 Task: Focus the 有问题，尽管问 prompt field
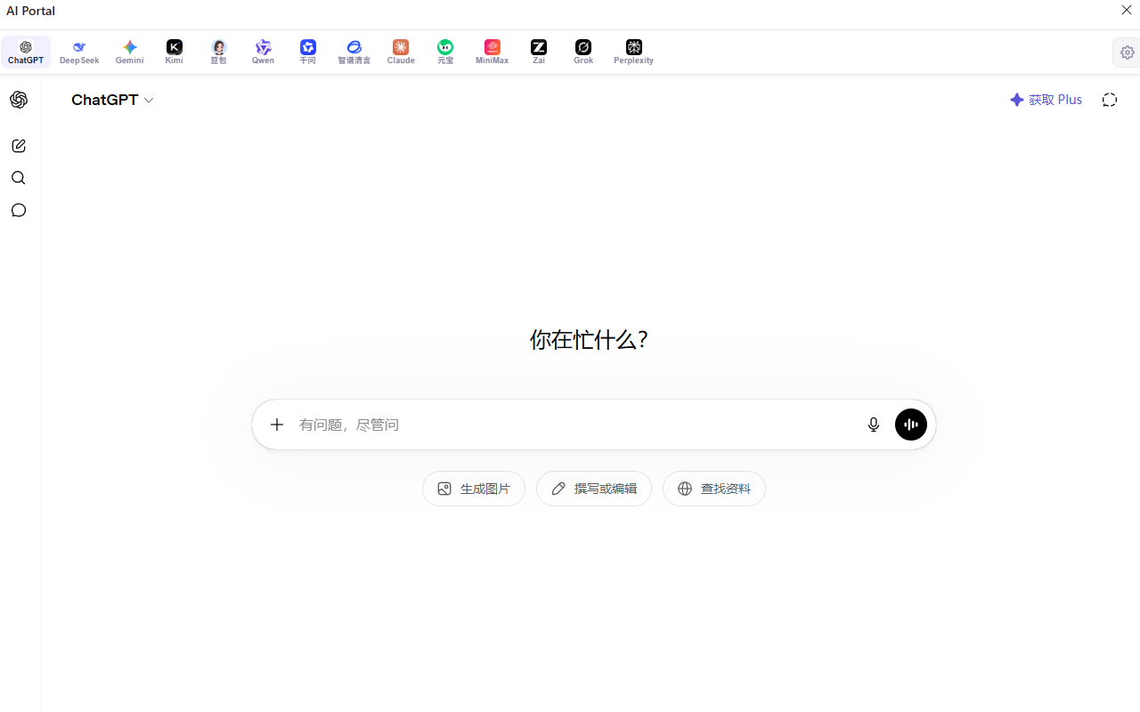[x=574, y=425]
